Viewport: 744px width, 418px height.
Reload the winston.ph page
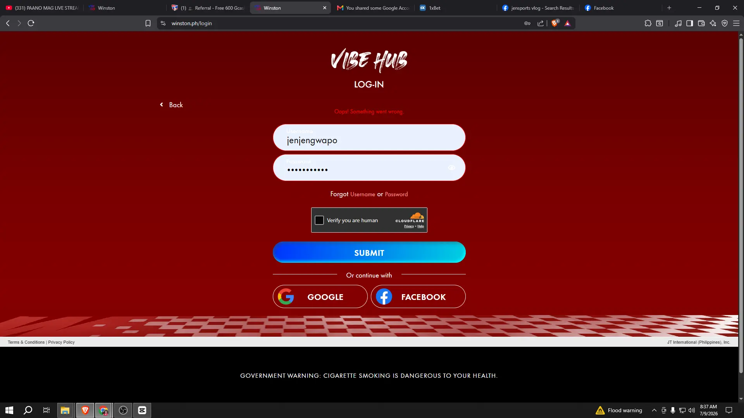point(31,23)
